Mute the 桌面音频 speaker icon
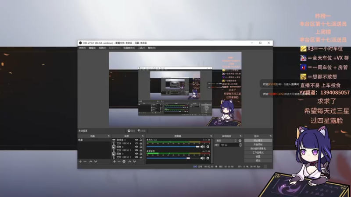The height and width of the screenshot is (197, 351). click(x=202, y=158)
